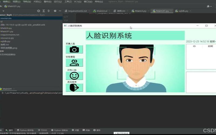Click MainUI1.py breadcrumb in navigation bar
The width and height of the screenshot is (216, 135).
pos(12,6)
